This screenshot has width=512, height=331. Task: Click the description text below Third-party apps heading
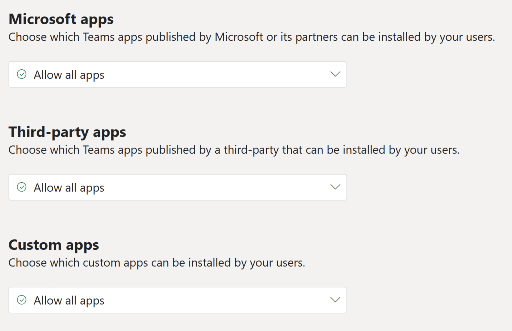pos(234,150)
